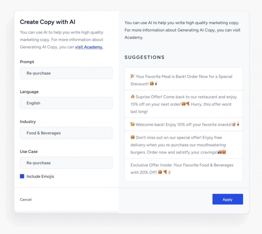Click the popcorn emoji in the snacks suggestion
The width and height of the screenshot is (262, 234).
coord(234,125)
